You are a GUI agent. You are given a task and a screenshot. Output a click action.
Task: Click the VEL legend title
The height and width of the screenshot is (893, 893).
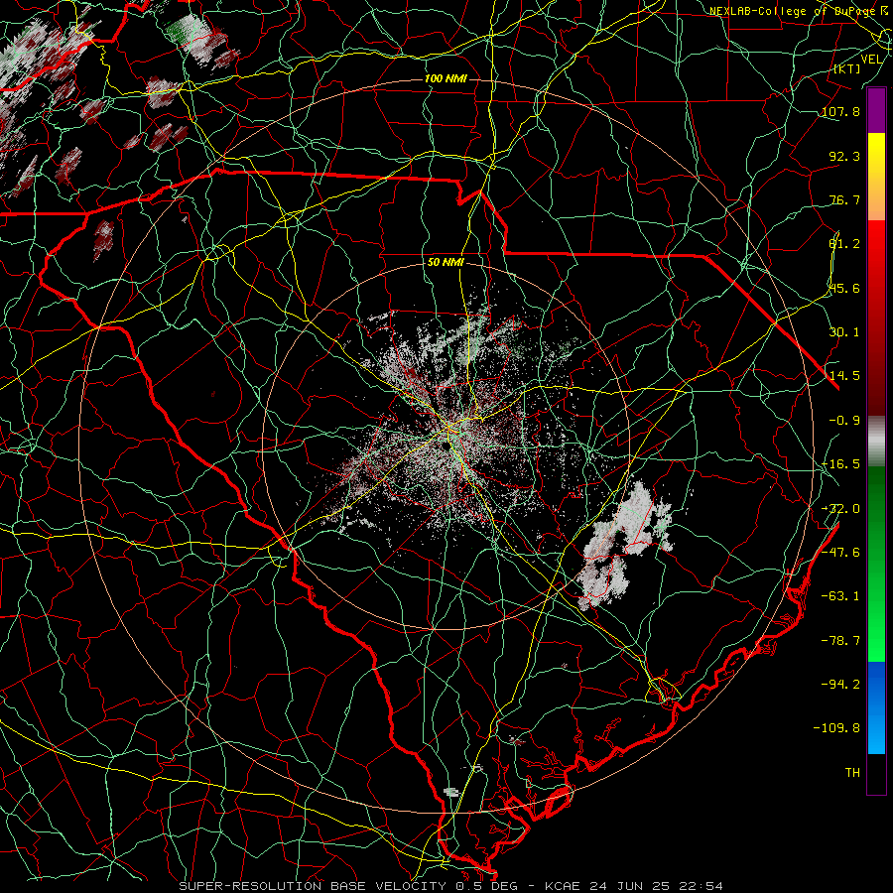point(871,60)
